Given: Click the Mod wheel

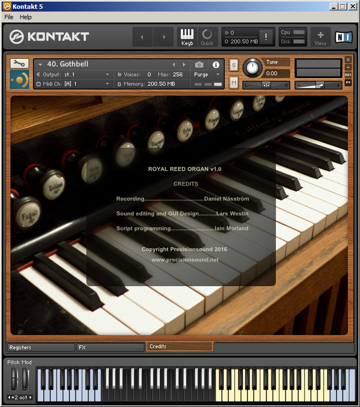Looking at the screenshot, I should coord(25,378).
